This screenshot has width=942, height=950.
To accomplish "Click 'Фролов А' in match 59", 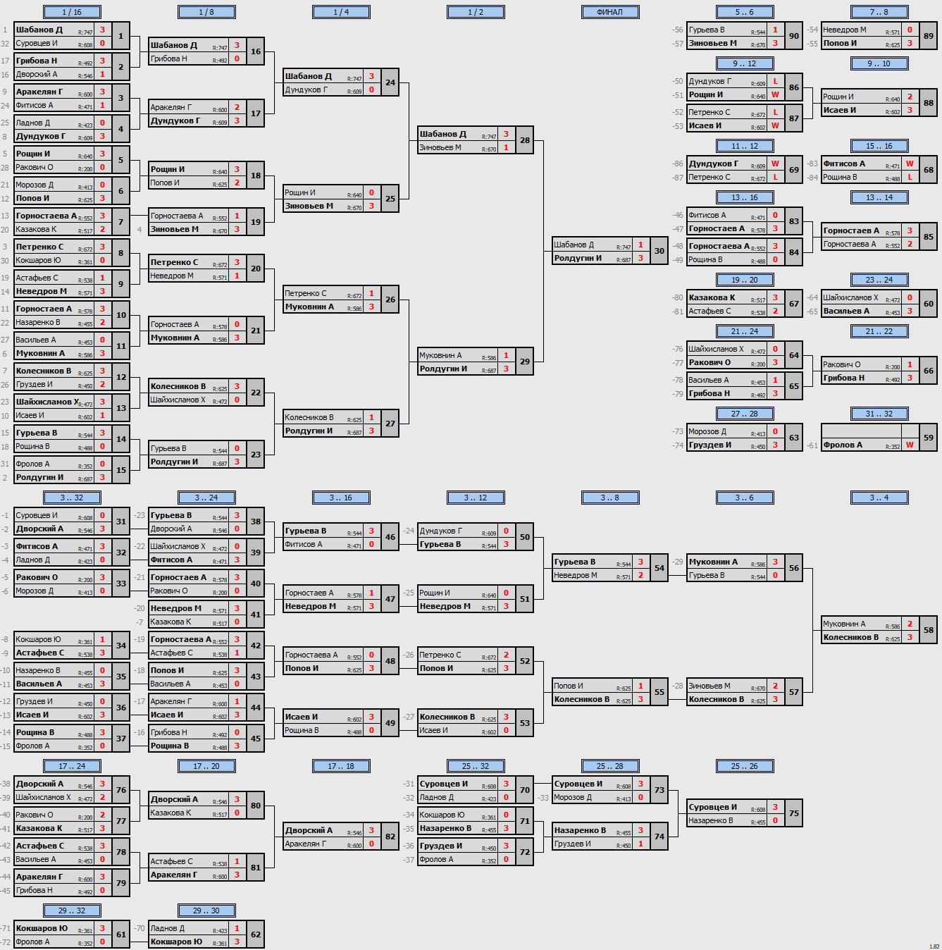I will [x=843, y=445].
